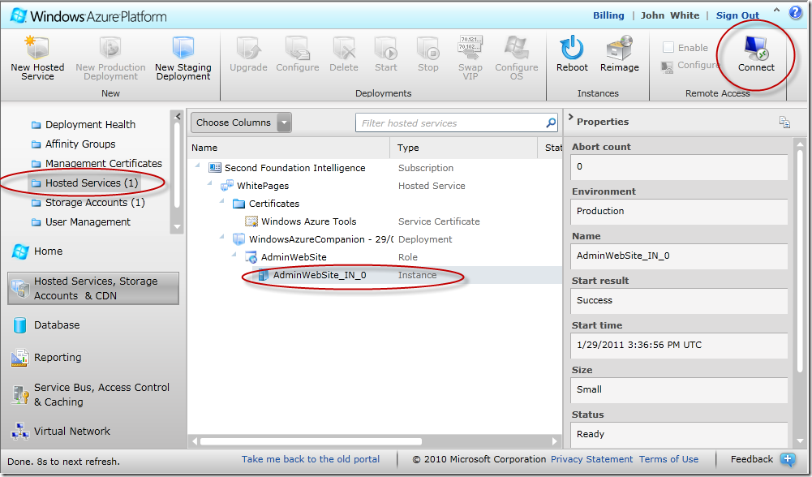Click the Windows Azure Platform logo
The width and height of the screenshot is (812, 477).
[x=88, y=15]
